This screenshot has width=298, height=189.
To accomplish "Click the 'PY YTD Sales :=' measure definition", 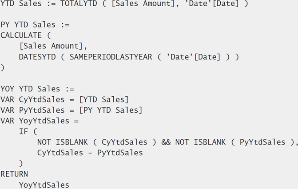I will 35,25.
